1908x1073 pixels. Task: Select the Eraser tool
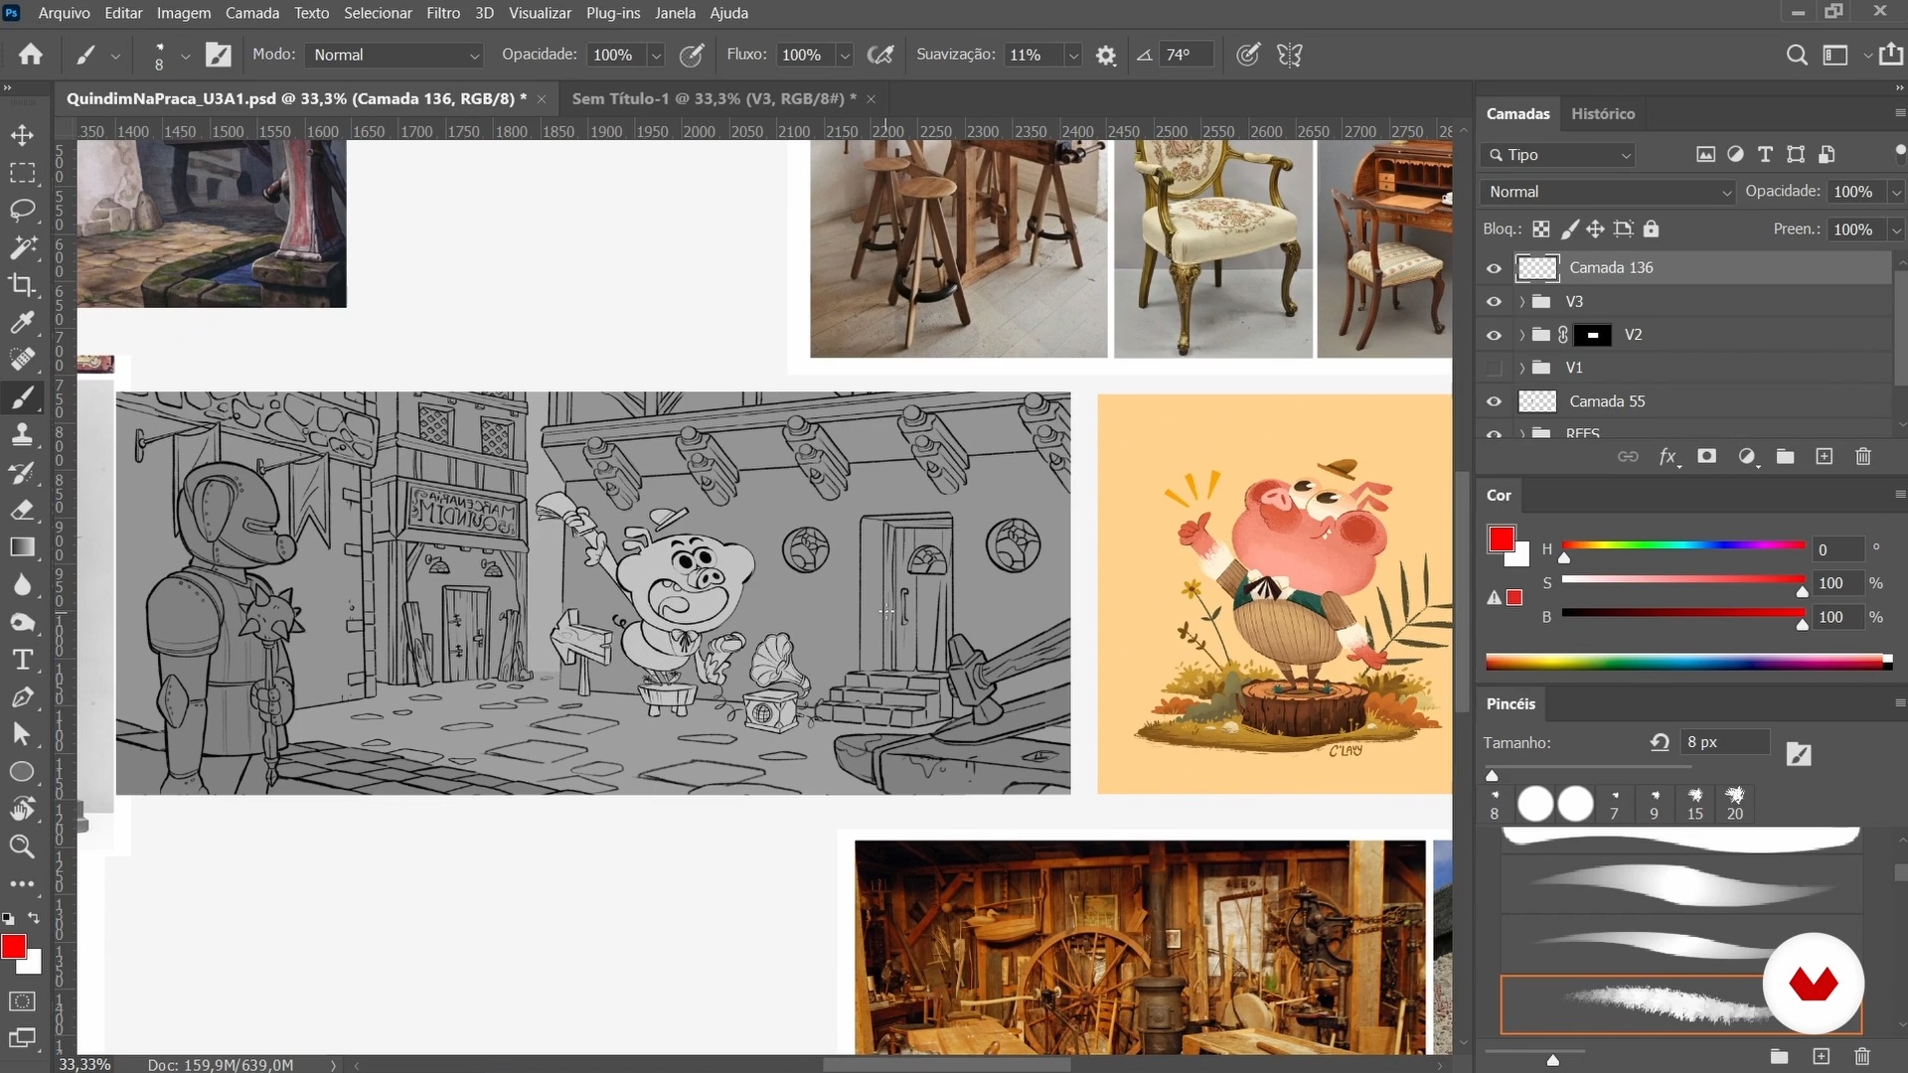click(22, 510)
